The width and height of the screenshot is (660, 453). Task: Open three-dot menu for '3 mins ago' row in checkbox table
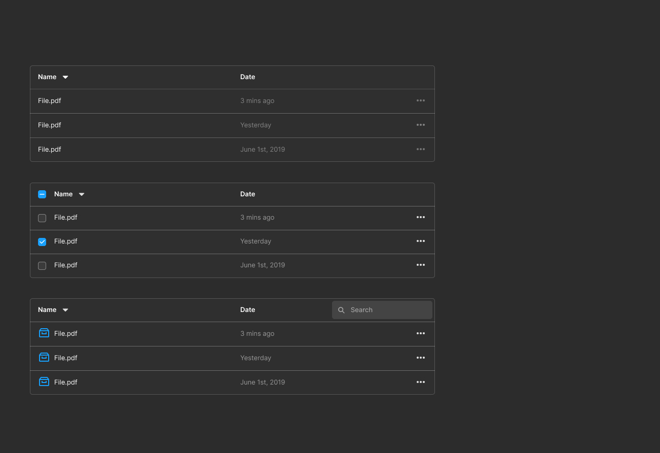[421, 217]
